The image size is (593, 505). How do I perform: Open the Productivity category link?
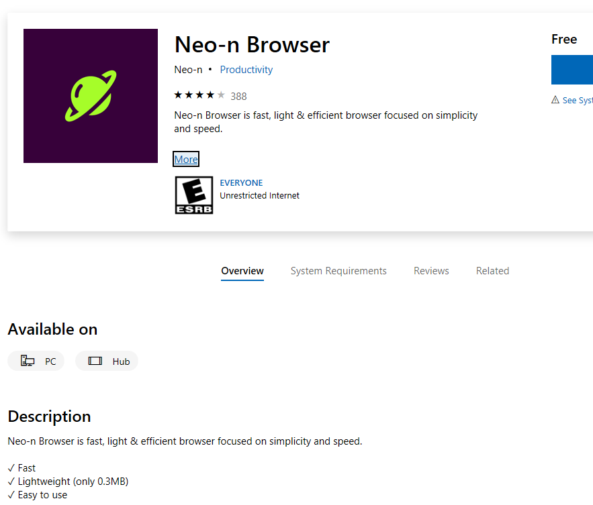click(x=246, y=70)
